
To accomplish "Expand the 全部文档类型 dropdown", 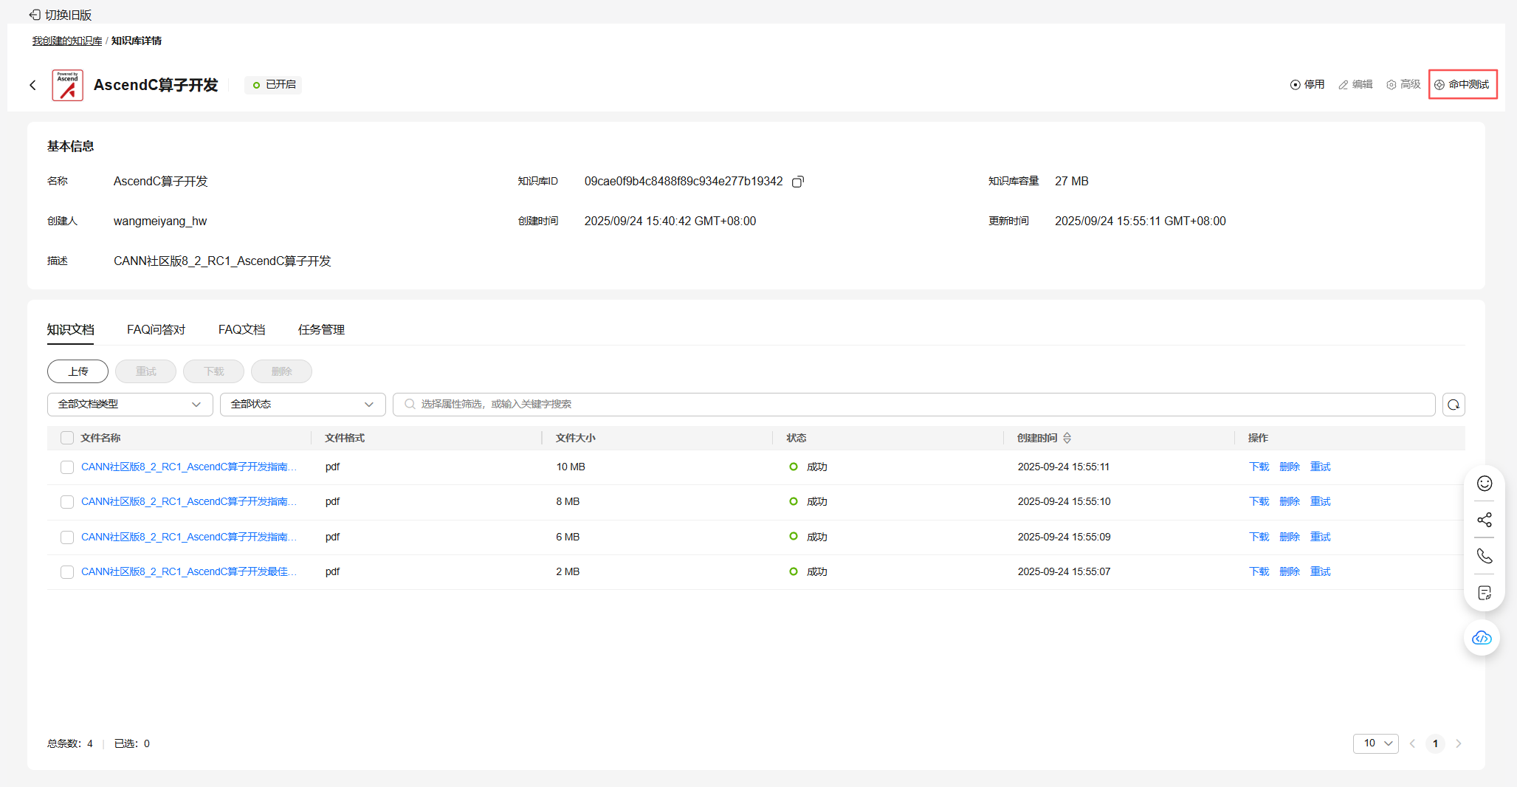I will (x=130, y=405).
